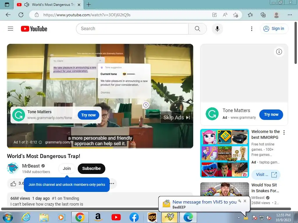
Task: Open the MrBeast channel avatar
Action: (x=13, y=168)
